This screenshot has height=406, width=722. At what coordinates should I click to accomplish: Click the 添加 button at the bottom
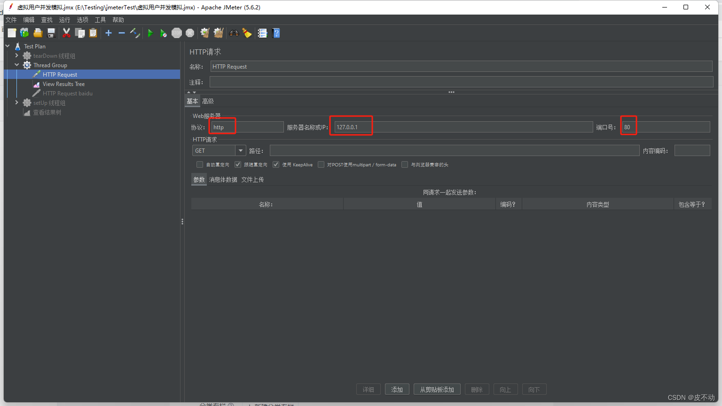click(x=397, y=389)
